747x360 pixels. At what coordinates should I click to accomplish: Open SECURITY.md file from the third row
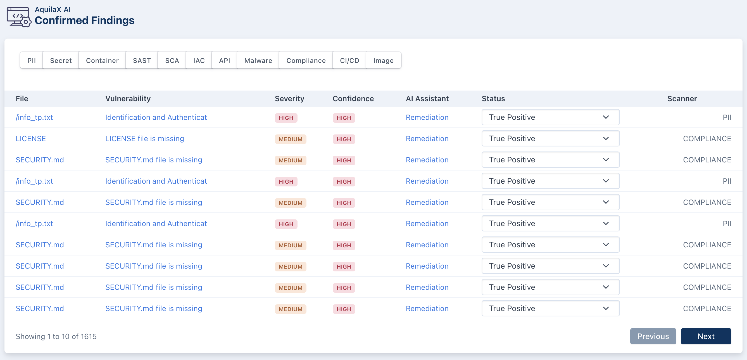pyautogui.click(x=40, y=160)
